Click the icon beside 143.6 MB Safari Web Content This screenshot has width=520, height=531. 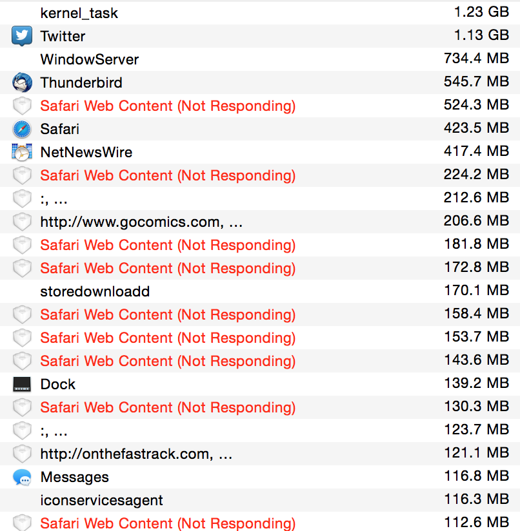(22, 361)
